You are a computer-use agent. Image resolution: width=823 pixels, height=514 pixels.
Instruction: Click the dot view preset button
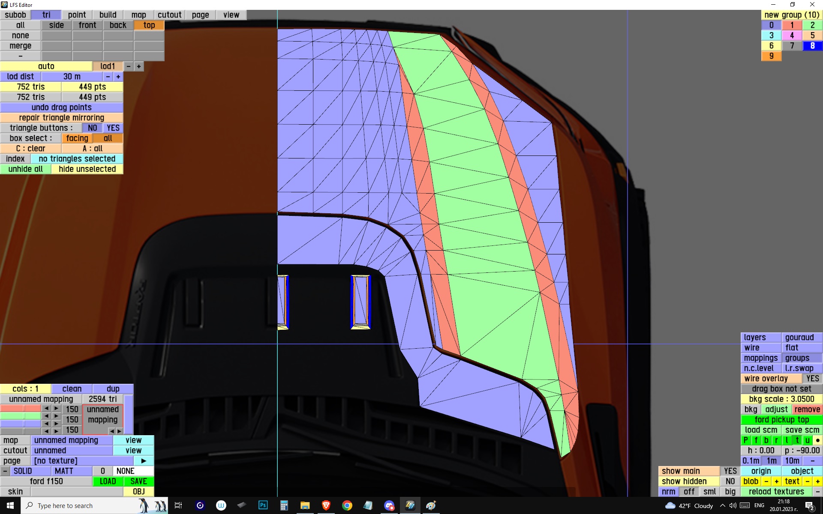(817, 440)
